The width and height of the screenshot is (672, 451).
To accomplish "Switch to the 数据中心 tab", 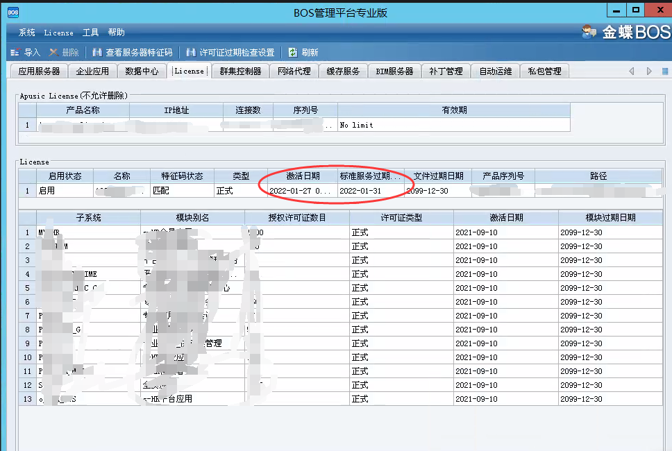I will click(142, 71).
